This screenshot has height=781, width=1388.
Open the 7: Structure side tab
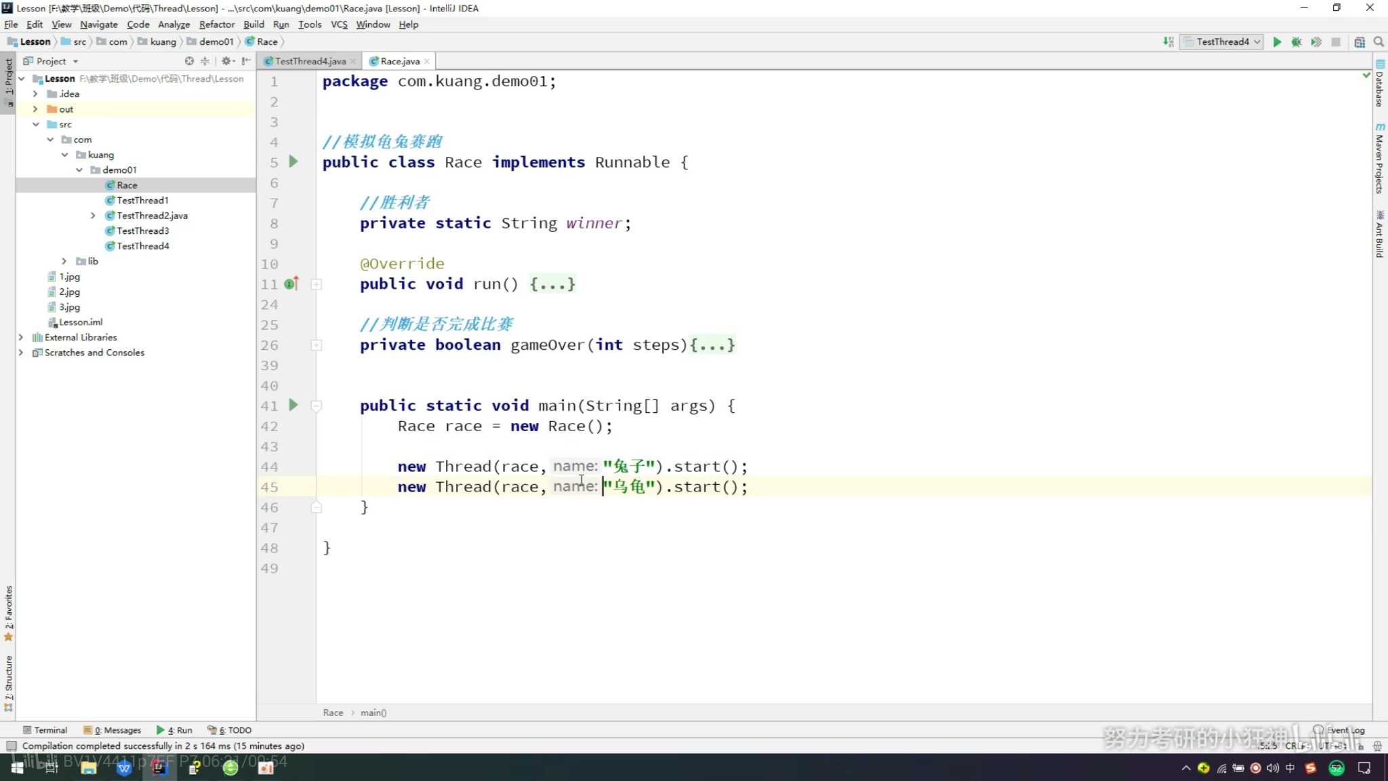pos(8,683)
